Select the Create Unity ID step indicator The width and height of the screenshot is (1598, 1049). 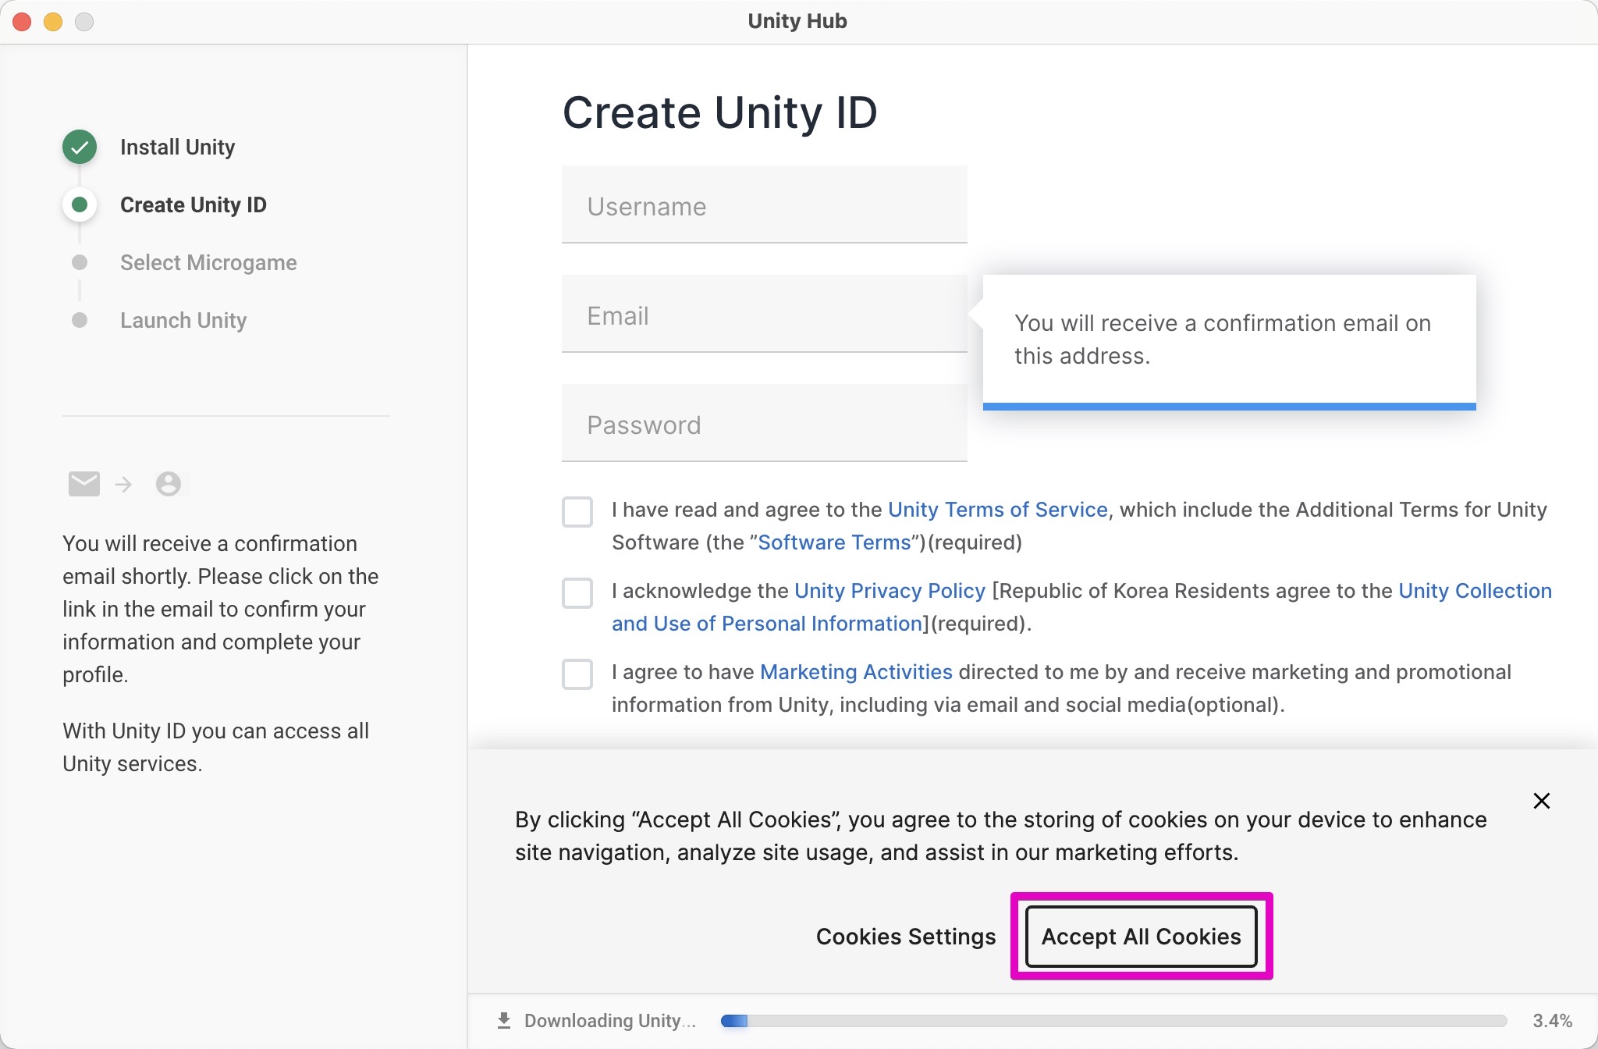[x=79, y=204]
